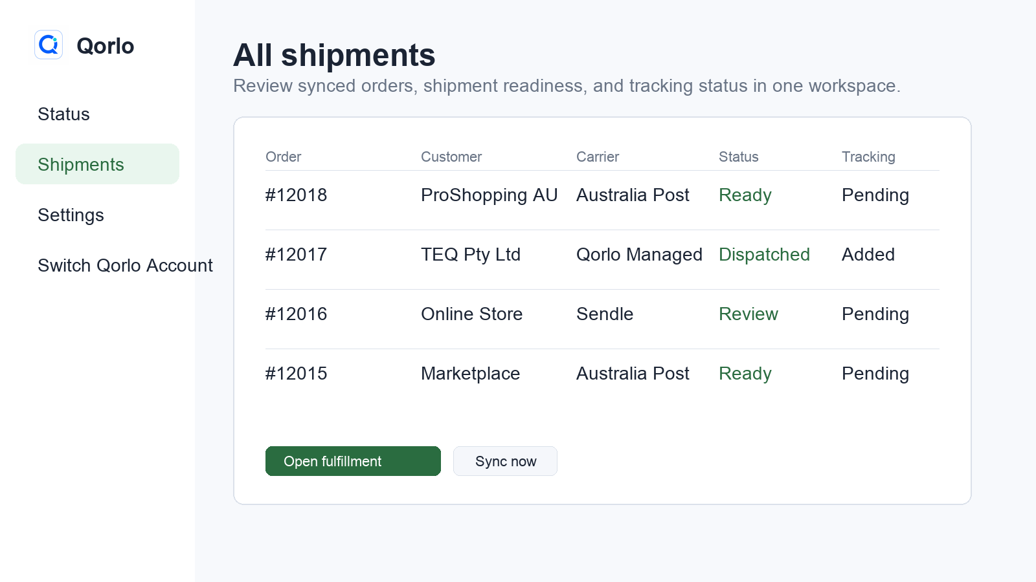Open order #12017 row
This screenshot has width=1036, height=582.
(x=602, y=255)
